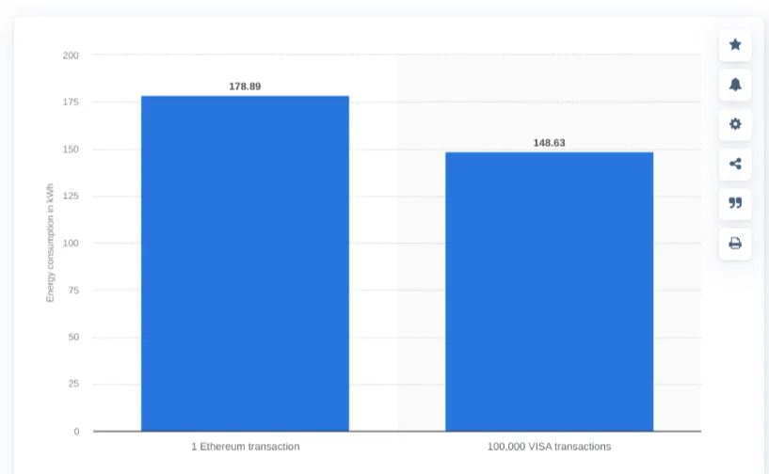Click the print icon button

click(x=735, y=244)
